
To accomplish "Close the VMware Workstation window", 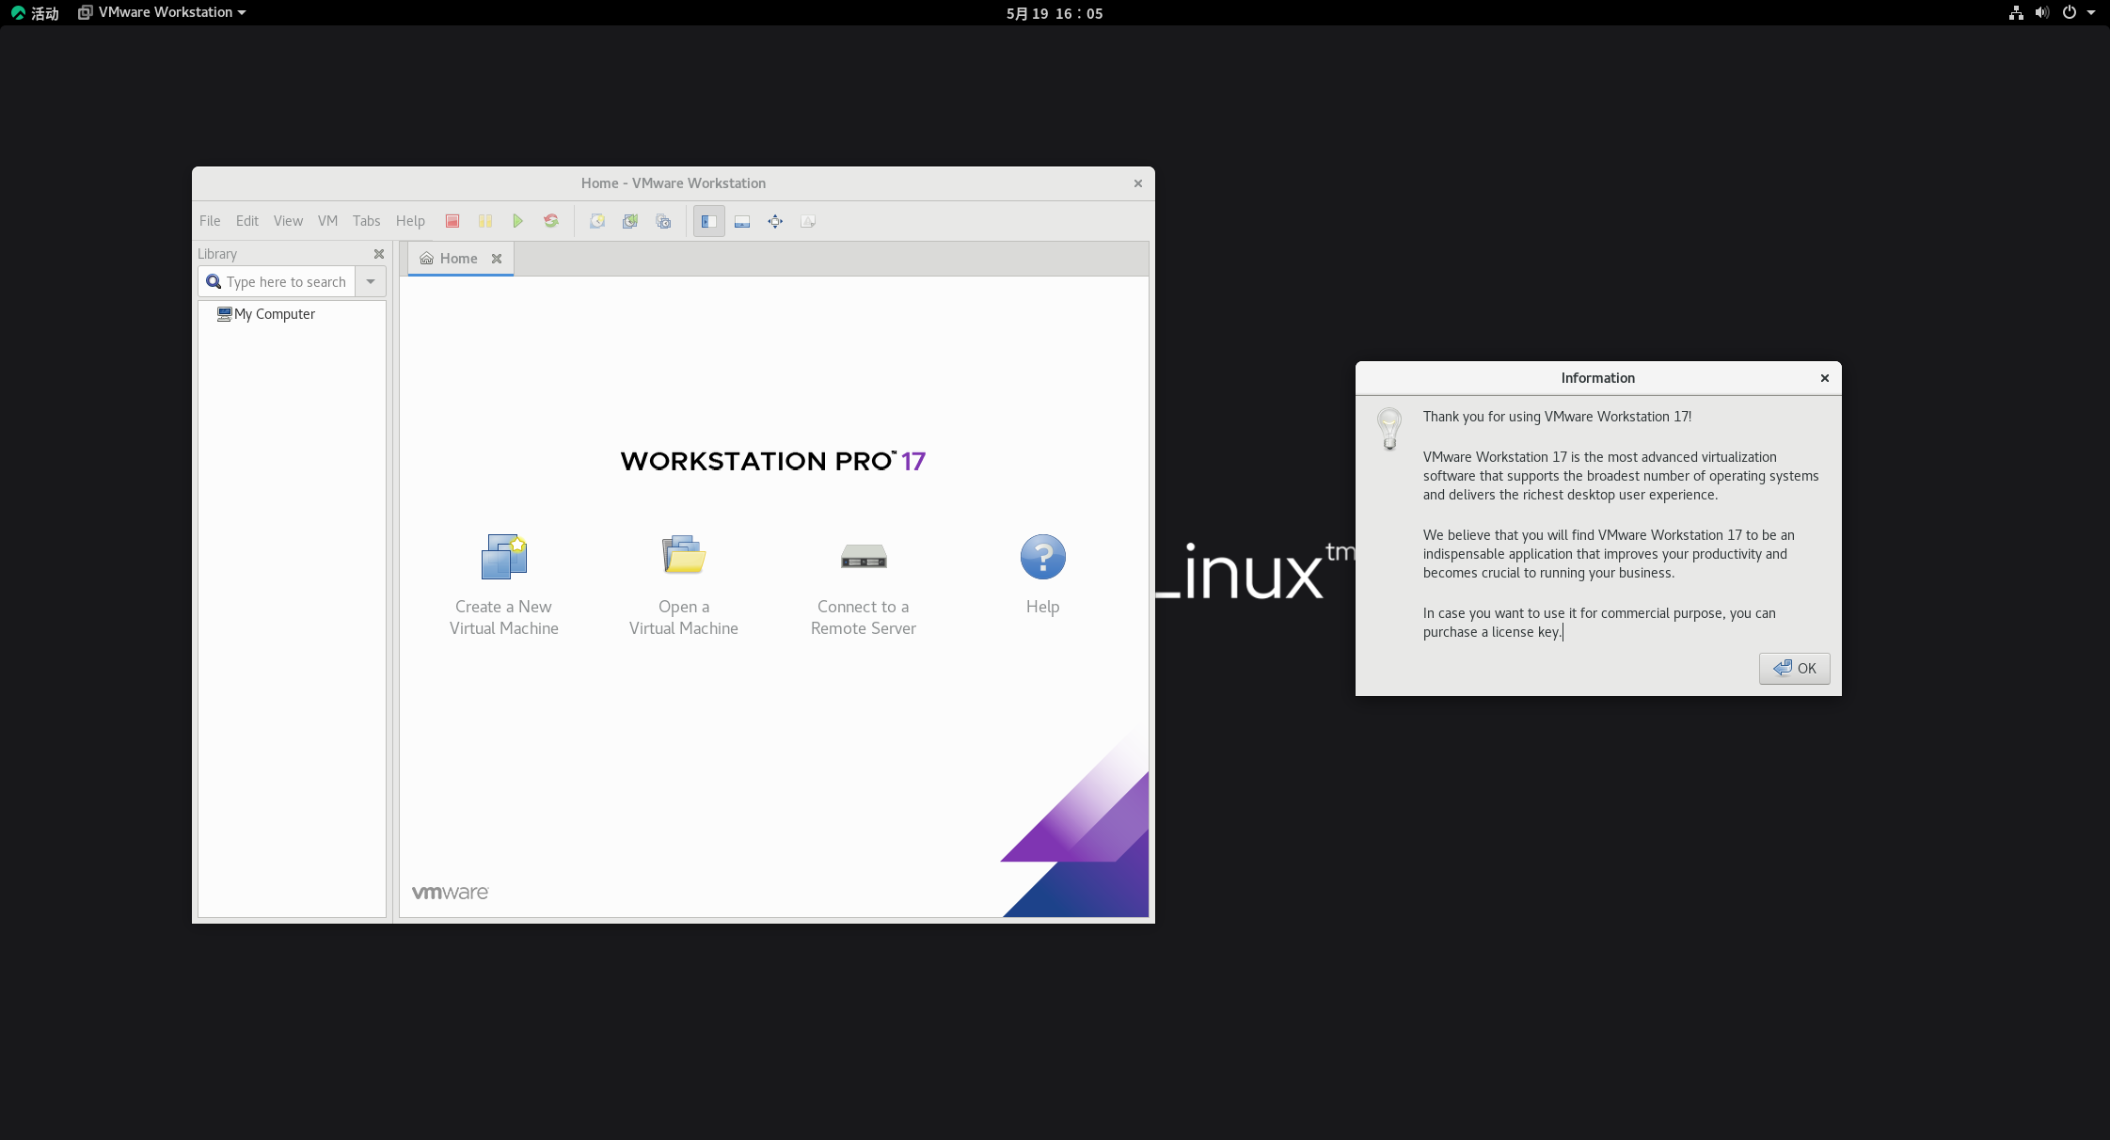I will click(1138, 183).
